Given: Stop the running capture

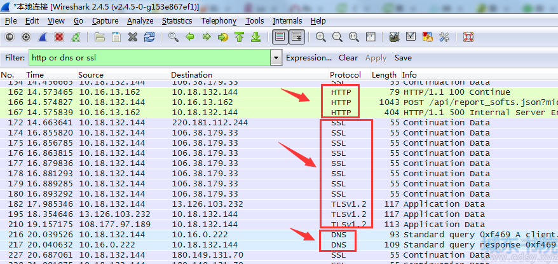Looking at the screenshot, I should (x=59, y=37).
